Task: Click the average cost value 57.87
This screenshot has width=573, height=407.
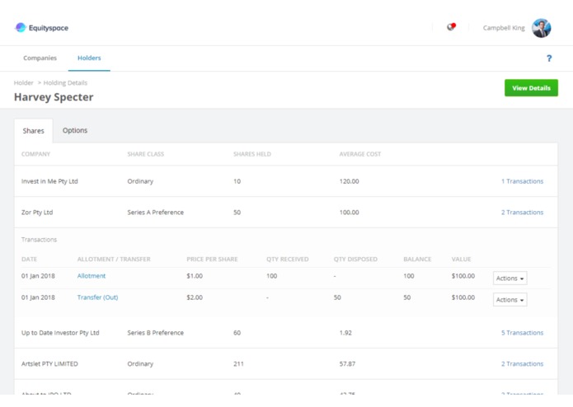Action: tap(347, 364)
